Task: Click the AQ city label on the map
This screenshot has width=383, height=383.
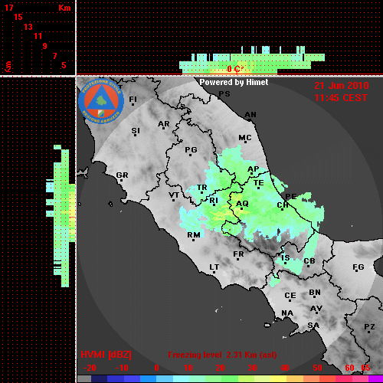Action: tap(242, 204)
